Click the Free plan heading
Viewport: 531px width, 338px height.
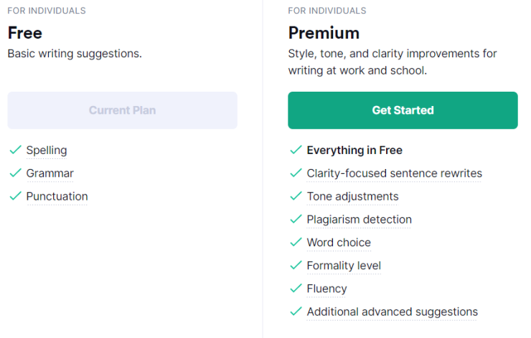(x=25, y=33)
